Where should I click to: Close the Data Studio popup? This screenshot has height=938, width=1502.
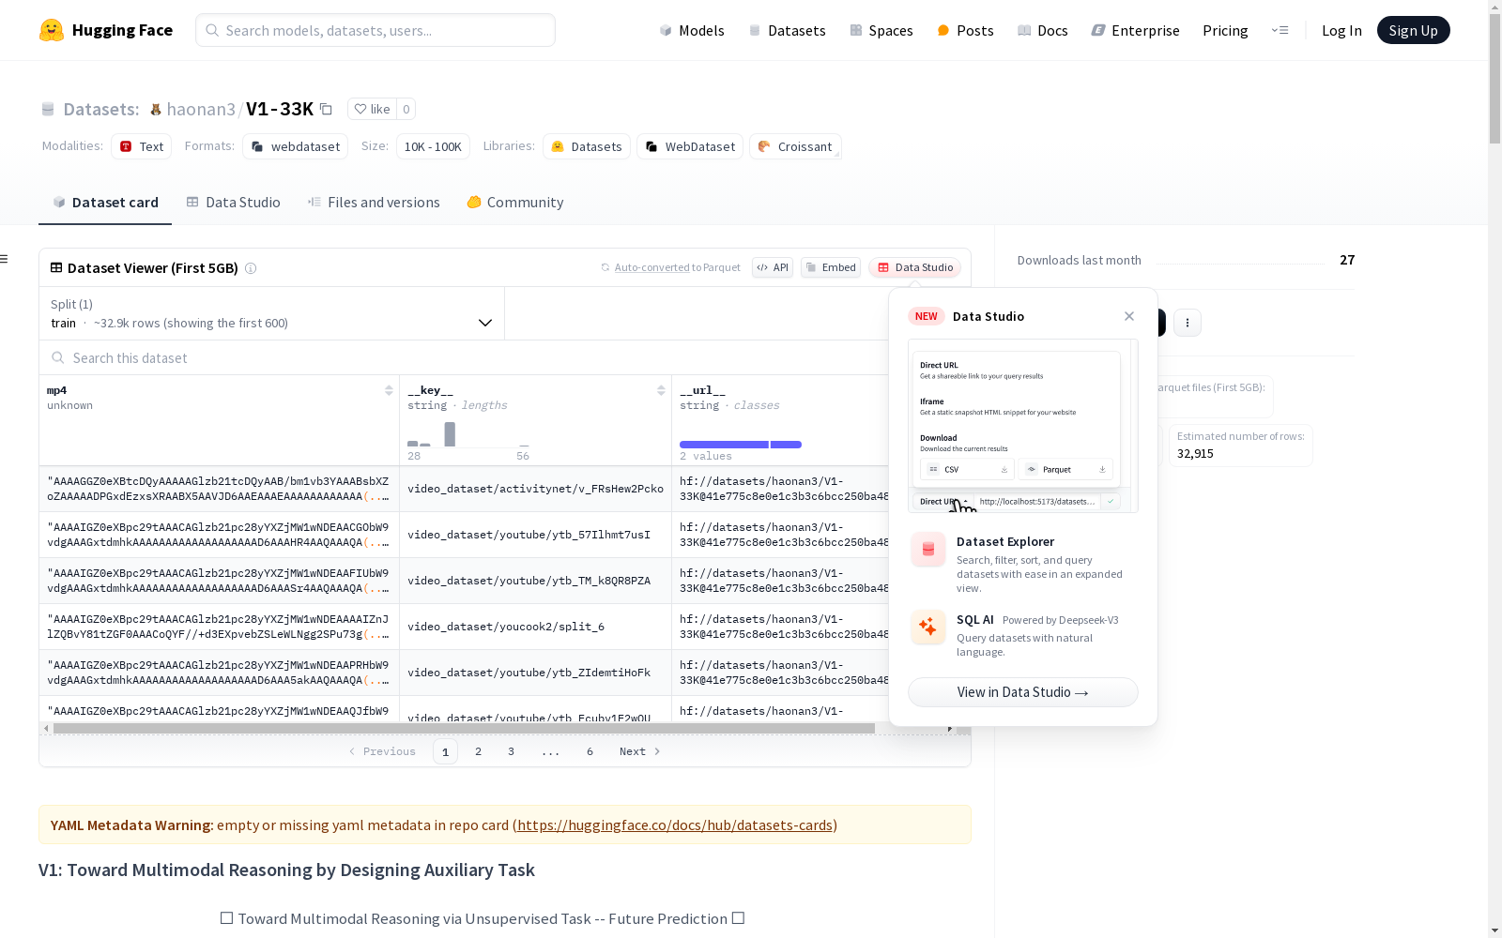pyautogui.click(x=1129, y=316)
